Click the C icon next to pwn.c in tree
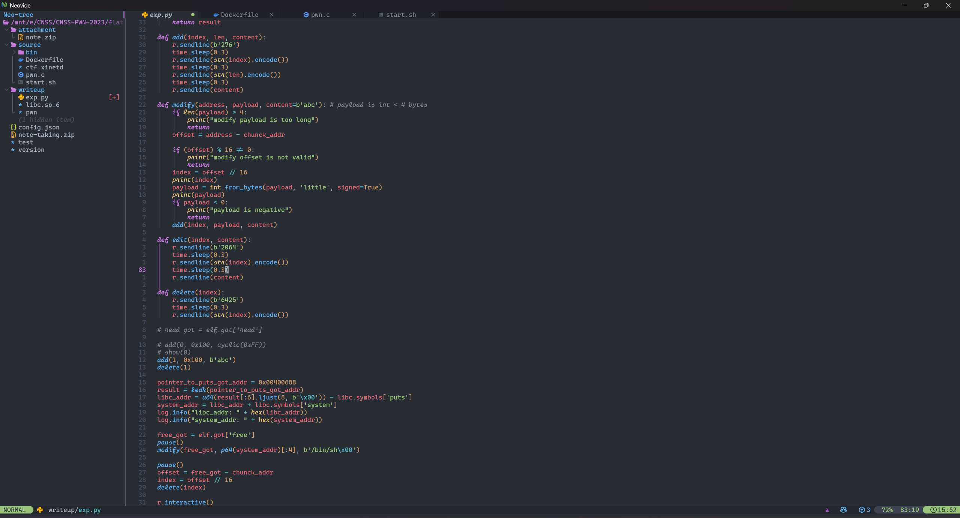This screenshot has height=518, width=960. (x=21, y=75)
